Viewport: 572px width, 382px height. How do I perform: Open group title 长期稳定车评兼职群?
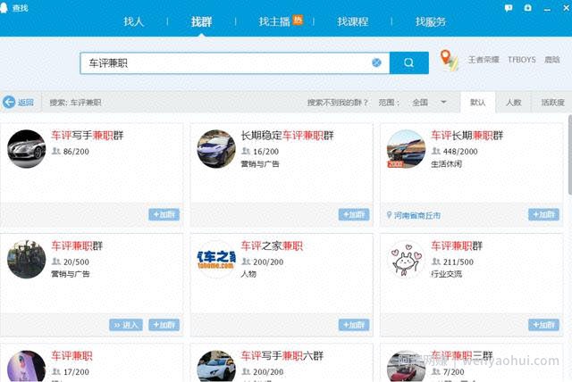[287, 136]
